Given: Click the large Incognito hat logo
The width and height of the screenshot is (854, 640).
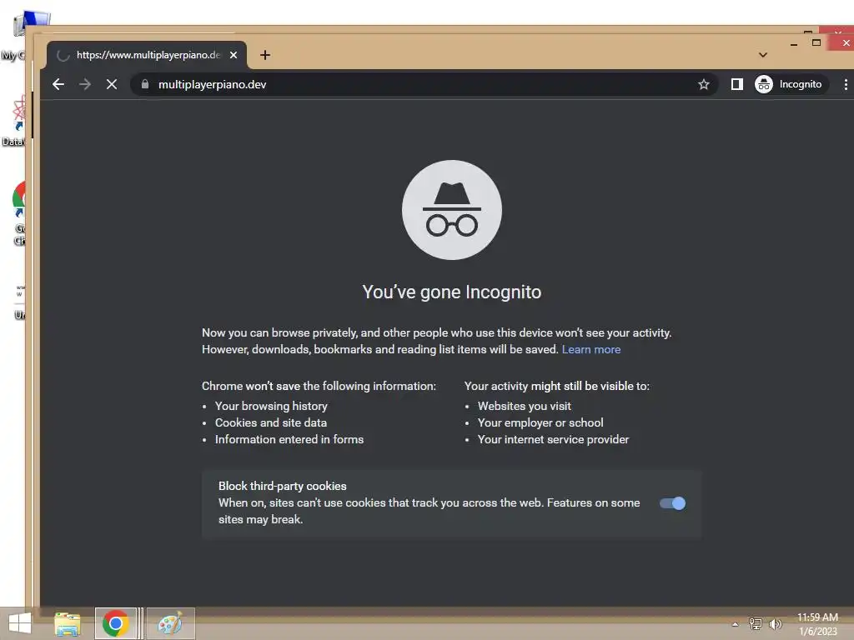Looking at the screenshot, I should (452, 210).
